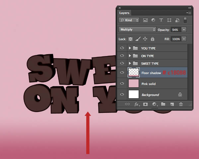The width and height of the screenshot is (199, 159).
Task: Open the Multiply blend mode dropdown
Action: coord(137,30)
